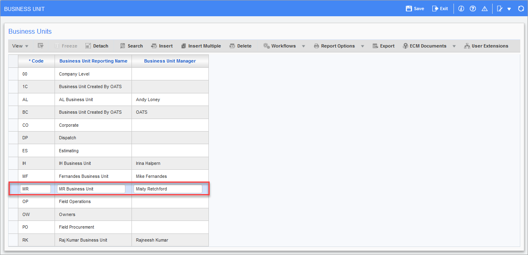The width and height of the screenshot is (528, 255).
Task: Click the MR code input field
Action: 35,189
